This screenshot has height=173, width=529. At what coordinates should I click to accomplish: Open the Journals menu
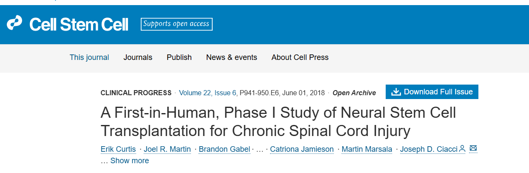138,57
